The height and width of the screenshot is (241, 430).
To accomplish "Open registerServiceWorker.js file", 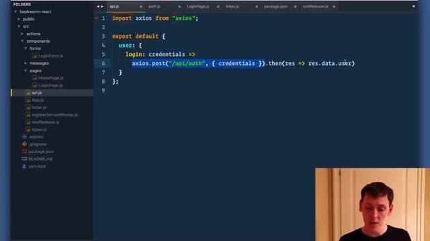I will (x=54, y=114).
